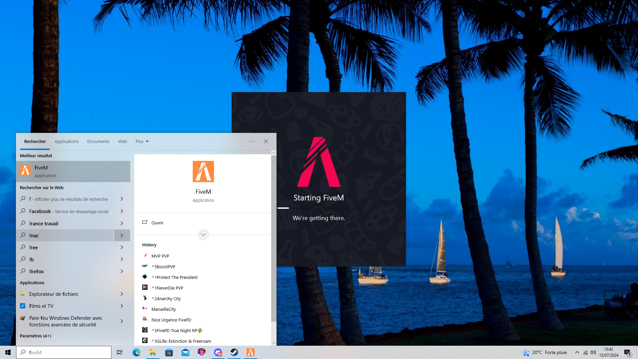Open the MarseilleCity history entry
Screen dimensions: 638x359
pyautogui.click(x=163, y=309)
